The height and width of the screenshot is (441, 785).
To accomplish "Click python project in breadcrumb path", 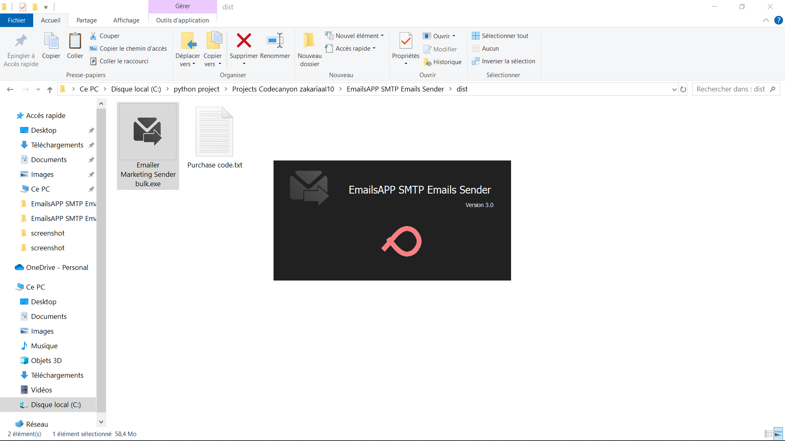I will pos(196,89).
